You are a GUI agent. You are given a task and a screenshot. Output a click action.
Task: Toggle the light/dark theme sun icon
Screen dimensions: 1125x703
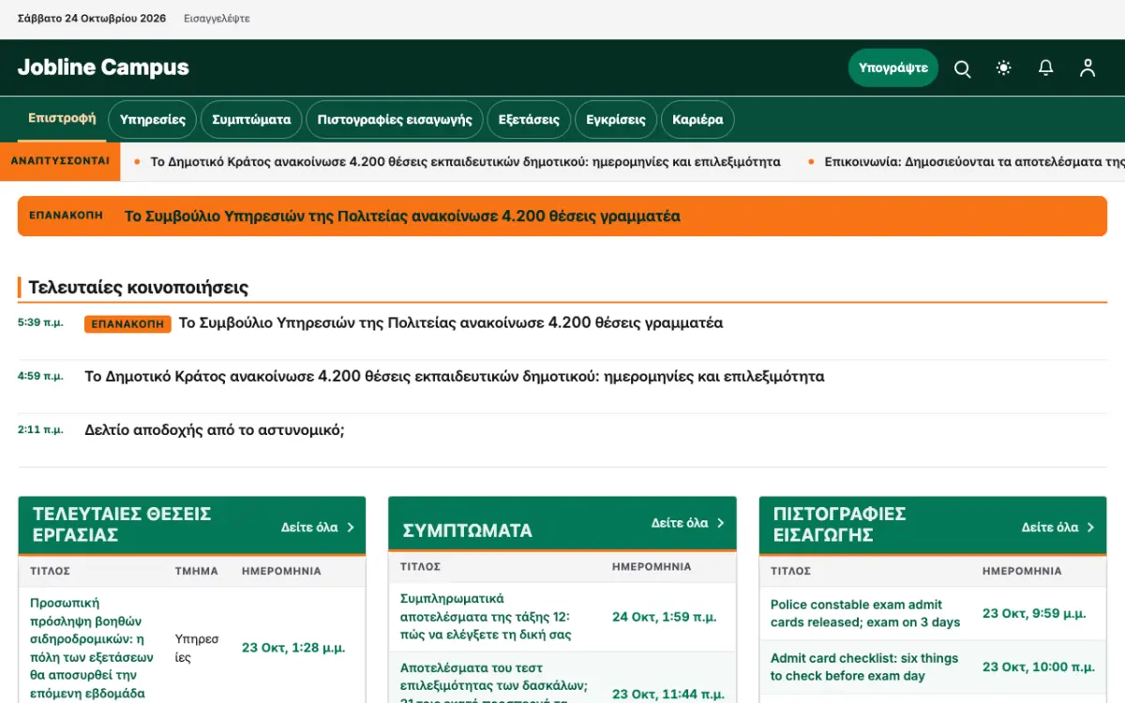1004,67
